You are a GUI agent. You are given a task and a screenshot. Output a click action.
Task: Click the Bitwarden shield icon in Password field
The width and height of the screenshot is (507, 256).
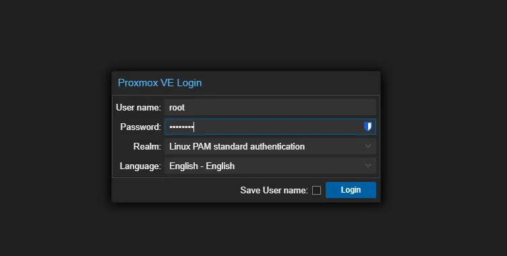pos(368,127)
